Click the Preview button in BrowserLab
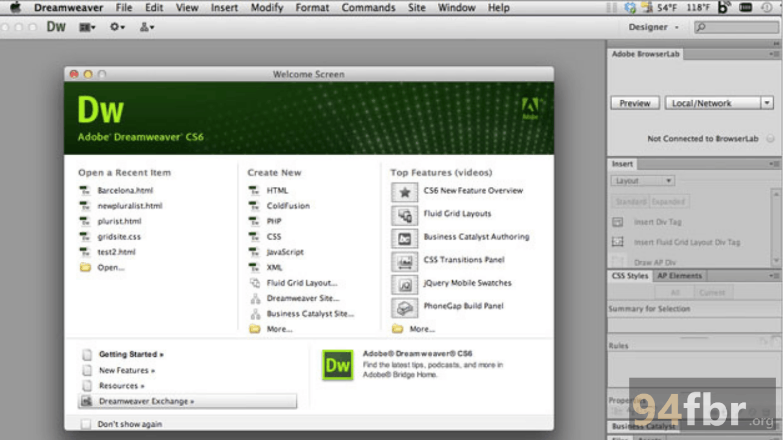 pyautogui.click(x=635, y=103)
